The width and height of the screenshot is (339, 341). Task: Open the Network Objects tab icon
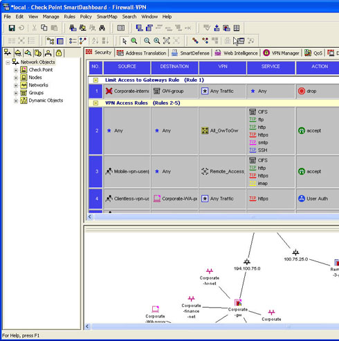click(8, 53)
